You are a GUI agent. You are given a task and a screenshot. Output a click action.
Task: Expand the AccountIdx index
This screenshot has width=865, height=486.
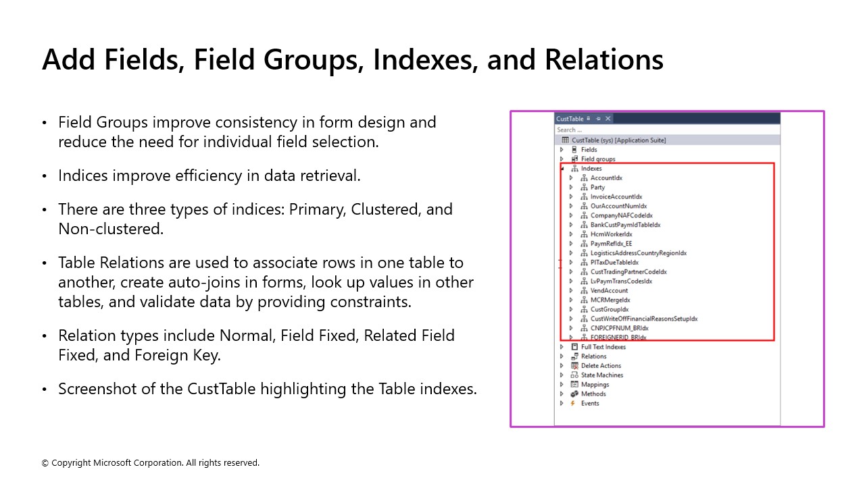[571, 178]
